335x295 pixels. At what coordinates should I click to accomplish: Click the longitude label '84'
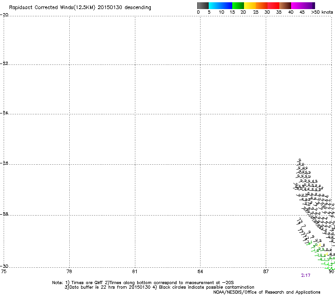coord(200,271)
